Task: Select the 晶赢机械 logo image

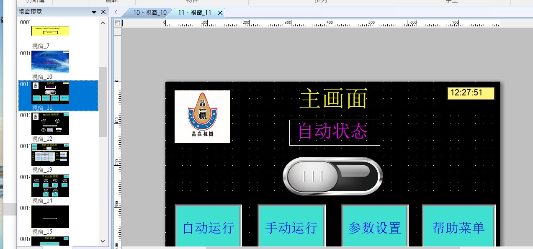Action: click(202, 117)
